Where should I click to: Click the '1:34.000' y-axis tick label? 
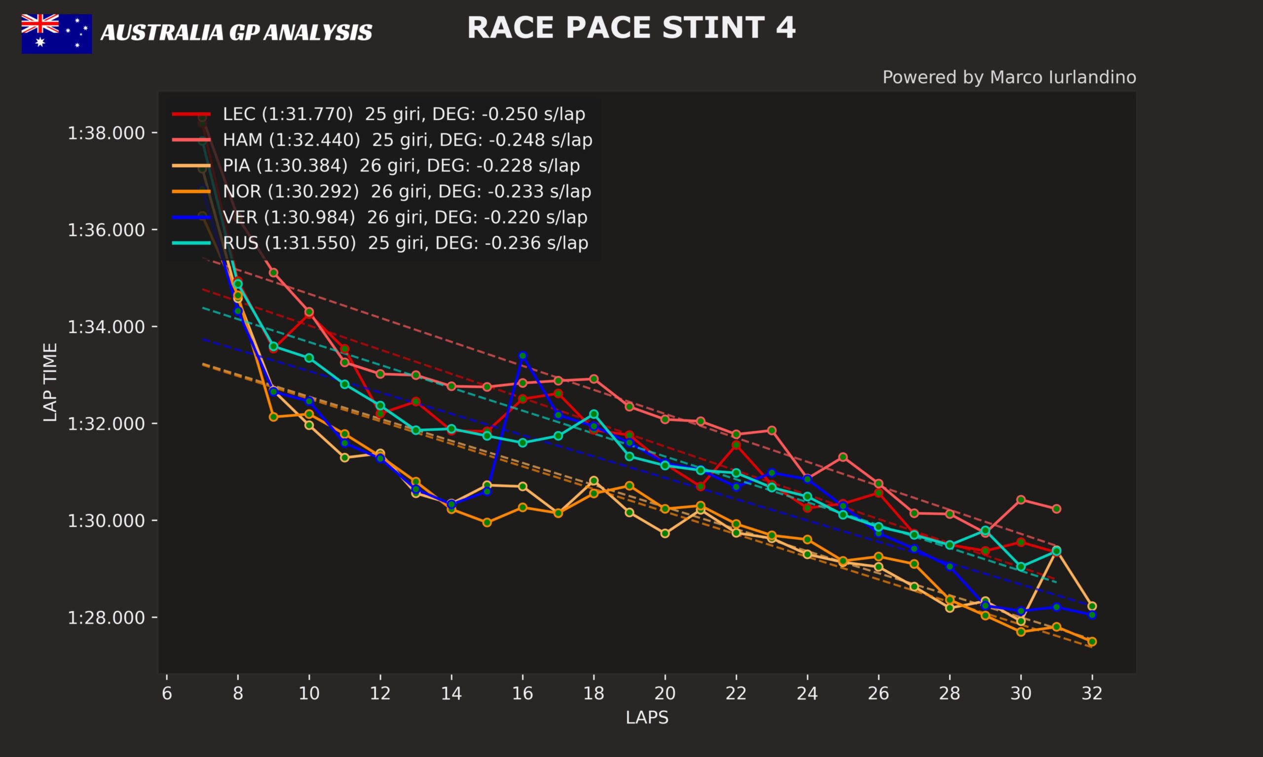click(x=106, y=327)
